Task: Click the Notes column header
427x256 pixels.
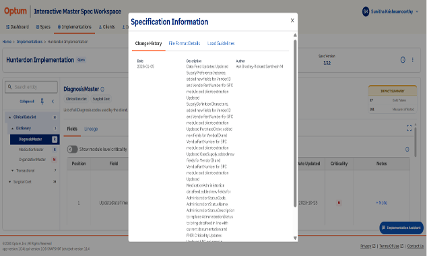Action: point(381,164)
